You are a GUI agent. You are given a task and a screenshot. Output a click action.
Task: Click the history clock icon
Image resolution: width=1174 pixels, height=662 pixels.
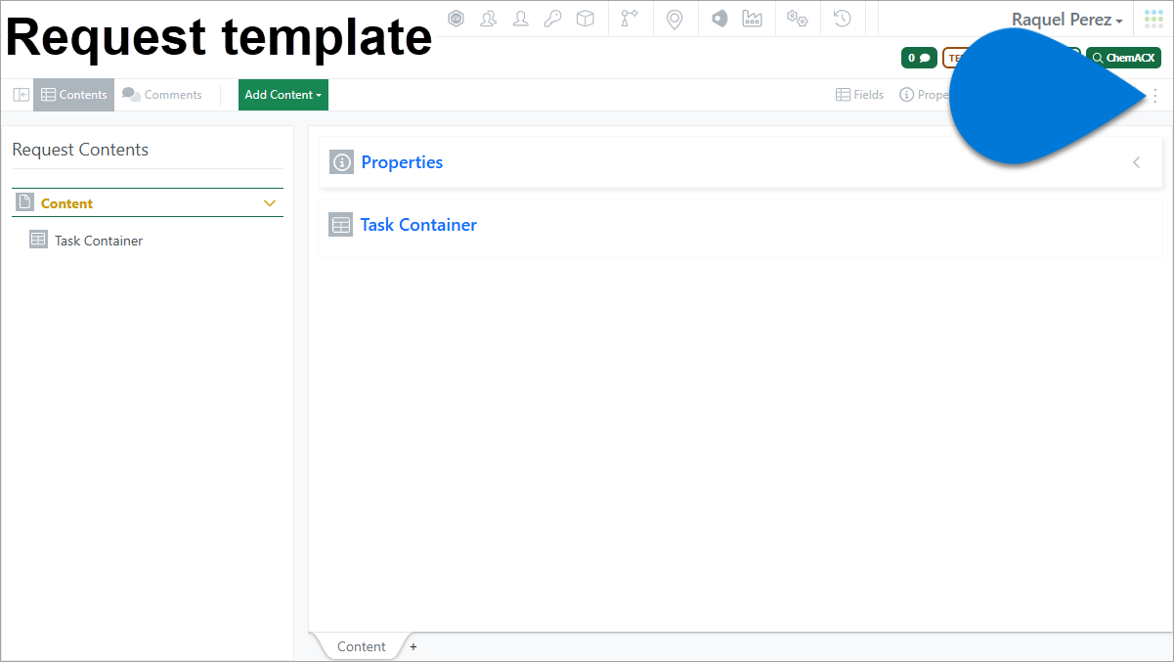(842, 19)
